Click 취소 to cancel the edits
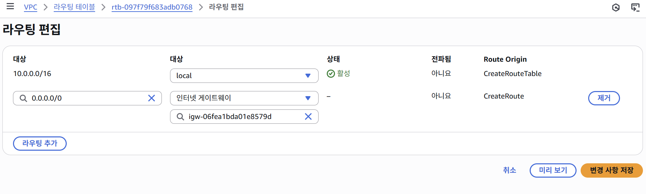The height and width of the screenshot is (194, 646). (x=509, y=170)
